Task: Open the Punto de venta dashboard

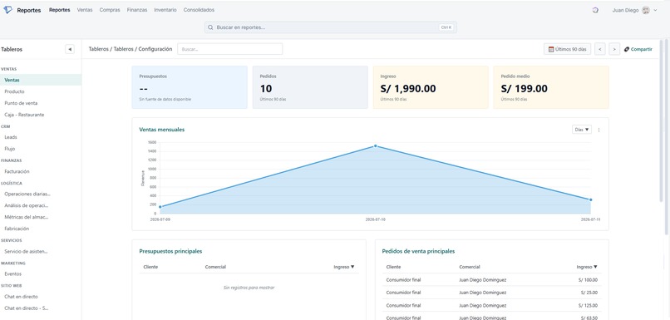Action: click(x=21, y=103)
